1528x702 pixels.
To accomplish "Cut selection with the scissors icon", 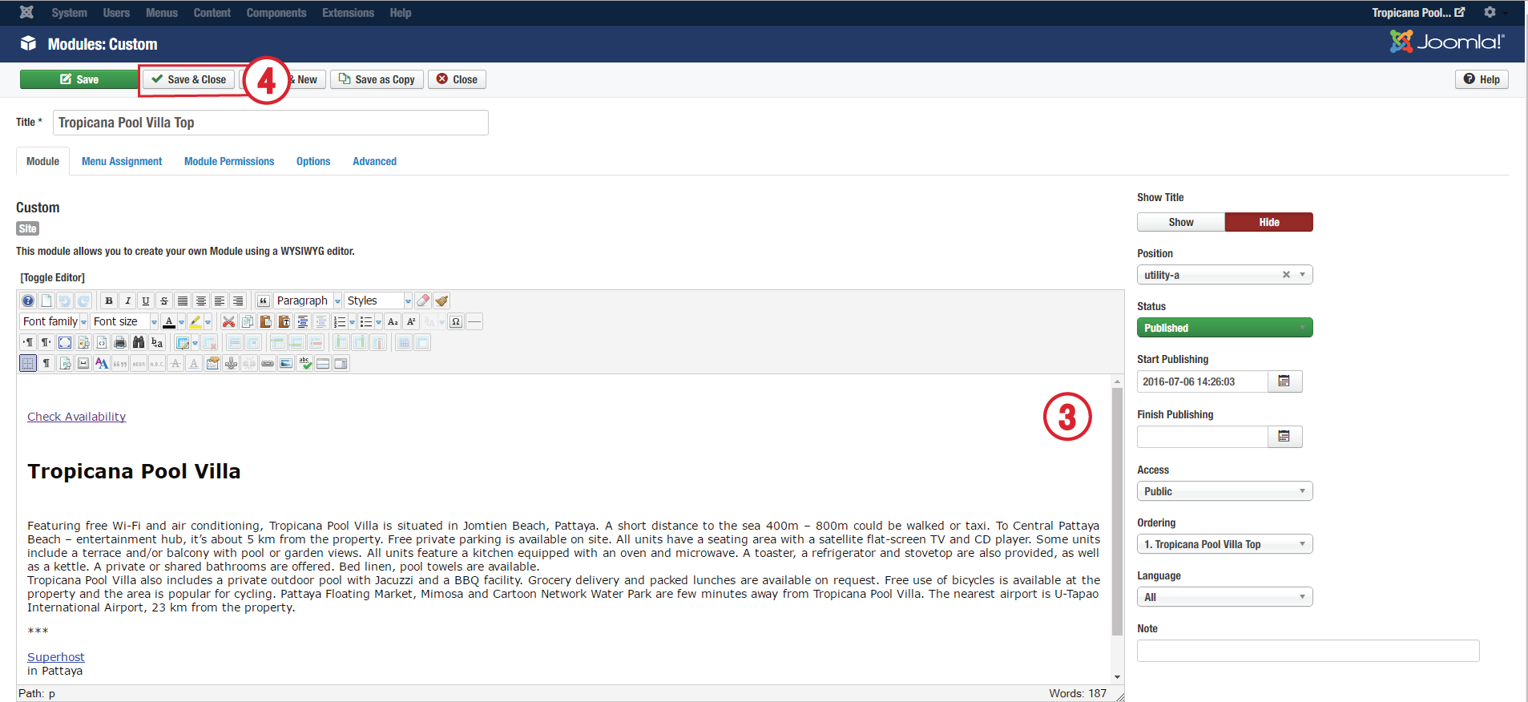I will (228, 321).
